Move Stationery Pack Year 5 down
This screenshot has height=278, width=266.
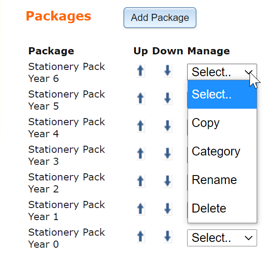(168, 98)
